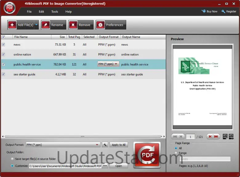Open the Edit menu
Viewport: 240px width, 177px height.
(41, 12)
